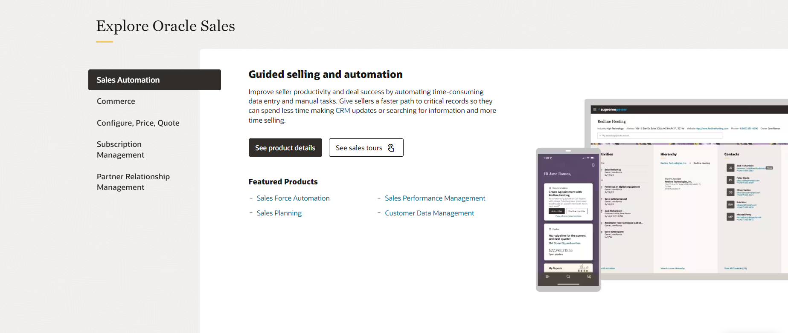Viewport: 788px width, 333px height.
Task: Click the See product details button
Action: pyautogui.click(x=285, y=148)
